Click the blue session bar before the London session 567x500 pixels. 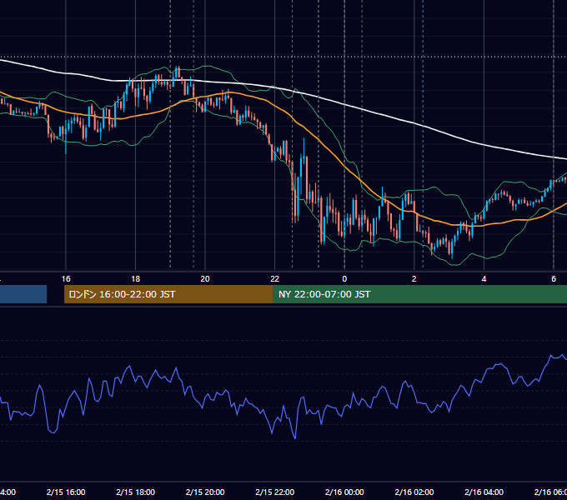(23, 294)
